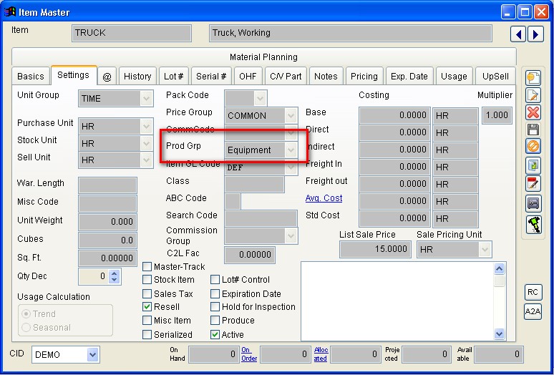Click the Avg. Cost link
Image resolution: width=554 pixels, height=375 pixels.
pyautogui.click(x=324, y=198)
